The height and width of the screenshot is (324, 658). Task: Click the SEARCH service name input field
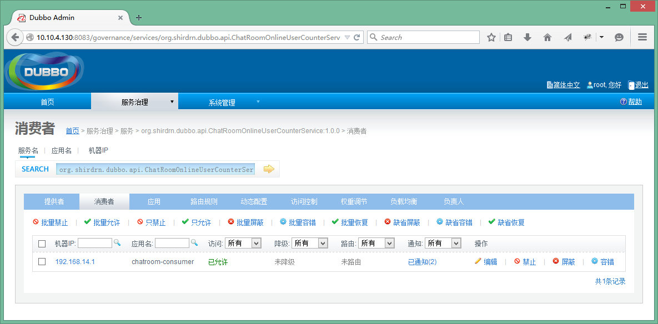pos(155,169)
